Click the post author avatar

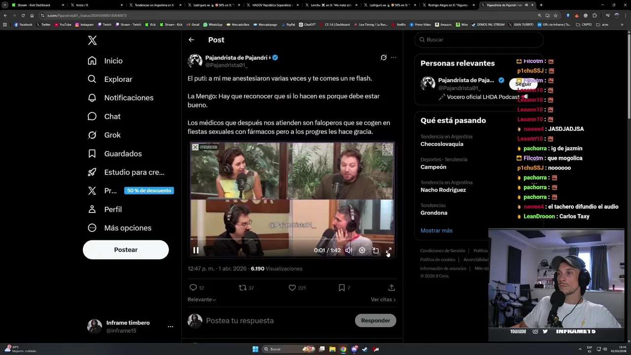pos(195,61)
